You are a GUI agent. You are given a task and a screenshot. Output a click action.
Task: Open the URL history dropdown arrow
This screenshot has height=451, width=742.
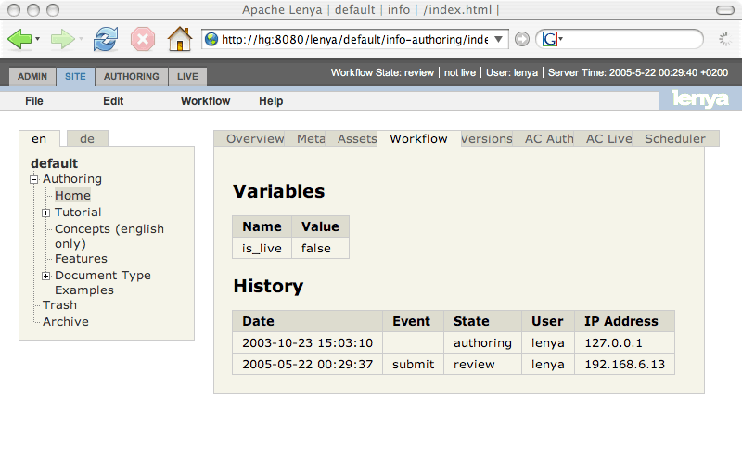[x=500, y=39]
